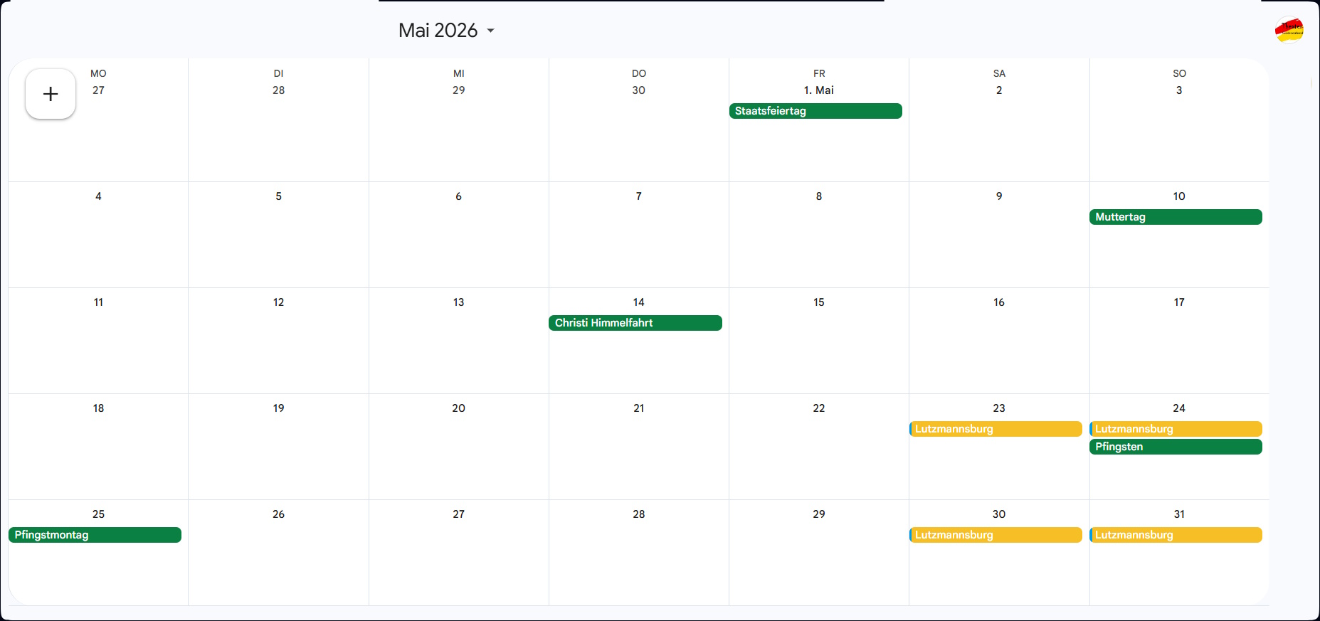
Task: Open Lutzmannsburg event on Saturday 23
Action: click(x=996, y=429)
